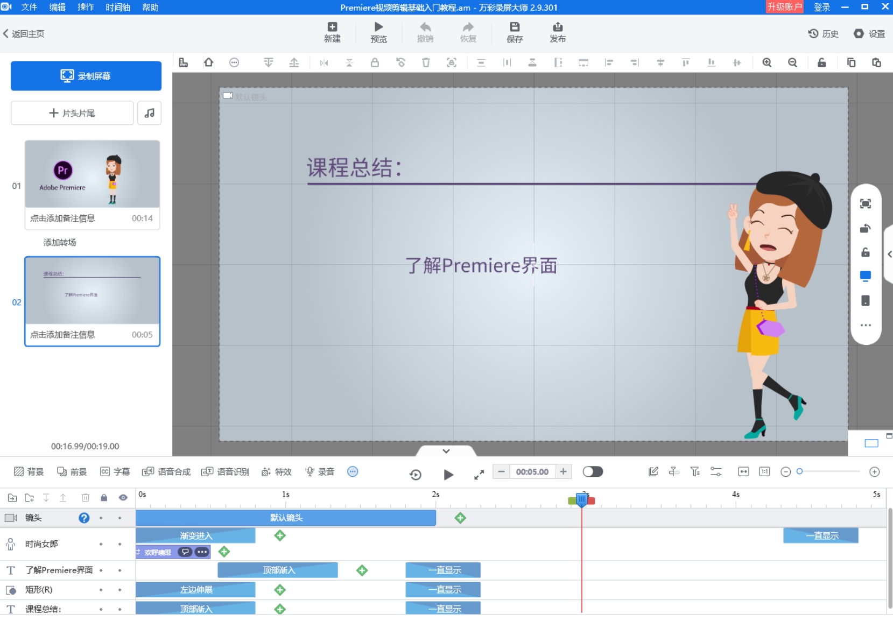Select the widescreen display mode icon
Image resolution: width=893 pixels, height=621 pixels.
(866, 276)
